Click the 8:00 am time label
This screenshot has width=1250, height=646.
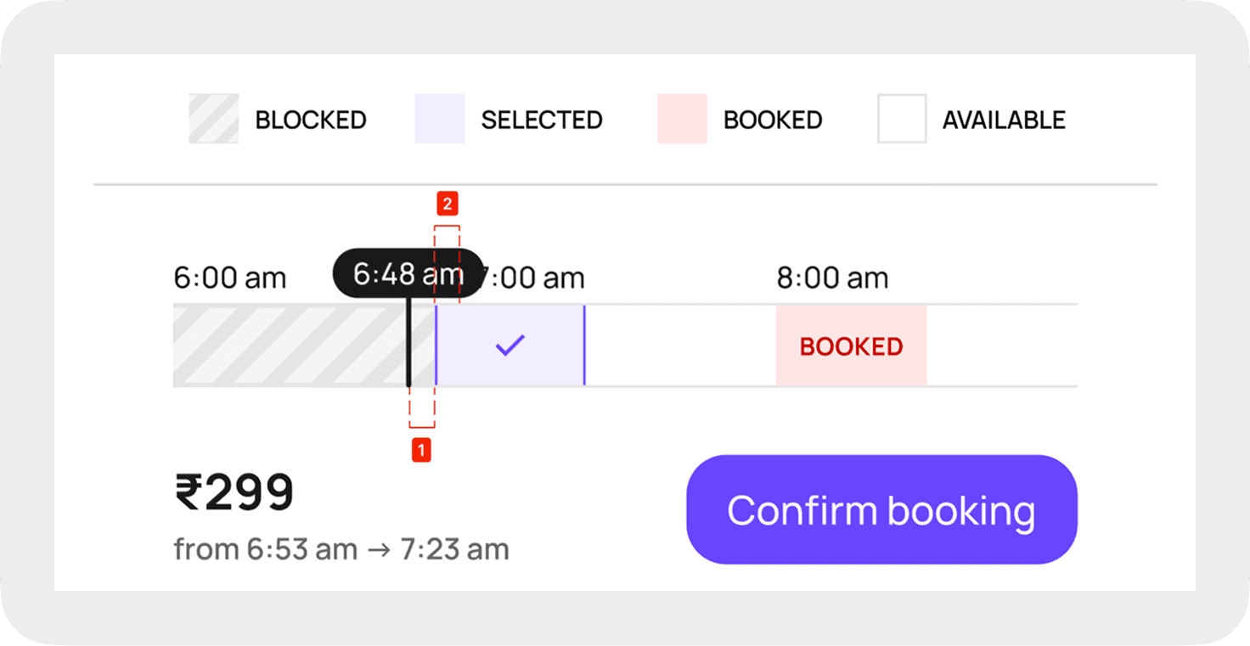point(832,278)
